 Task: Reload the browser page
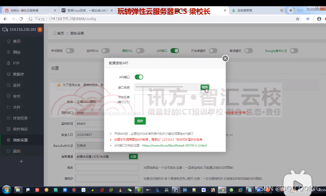21,19
